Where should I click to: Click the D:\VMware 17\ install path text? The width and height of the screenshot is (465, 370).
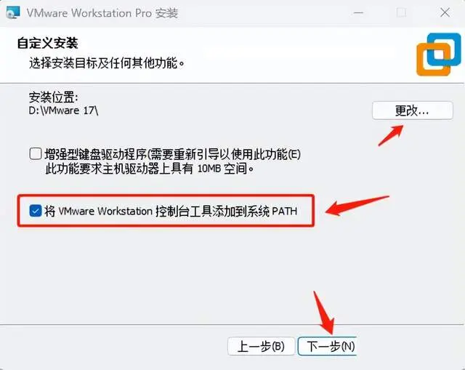(63, 110)
